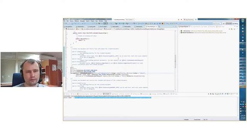Open the Project menu

click(93, 21)
